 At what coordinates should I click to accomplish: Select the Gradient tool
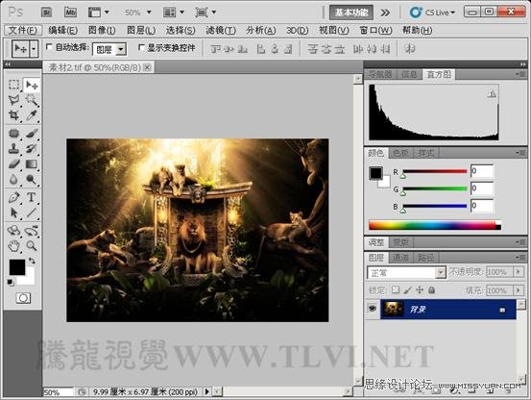coord(32,163)
